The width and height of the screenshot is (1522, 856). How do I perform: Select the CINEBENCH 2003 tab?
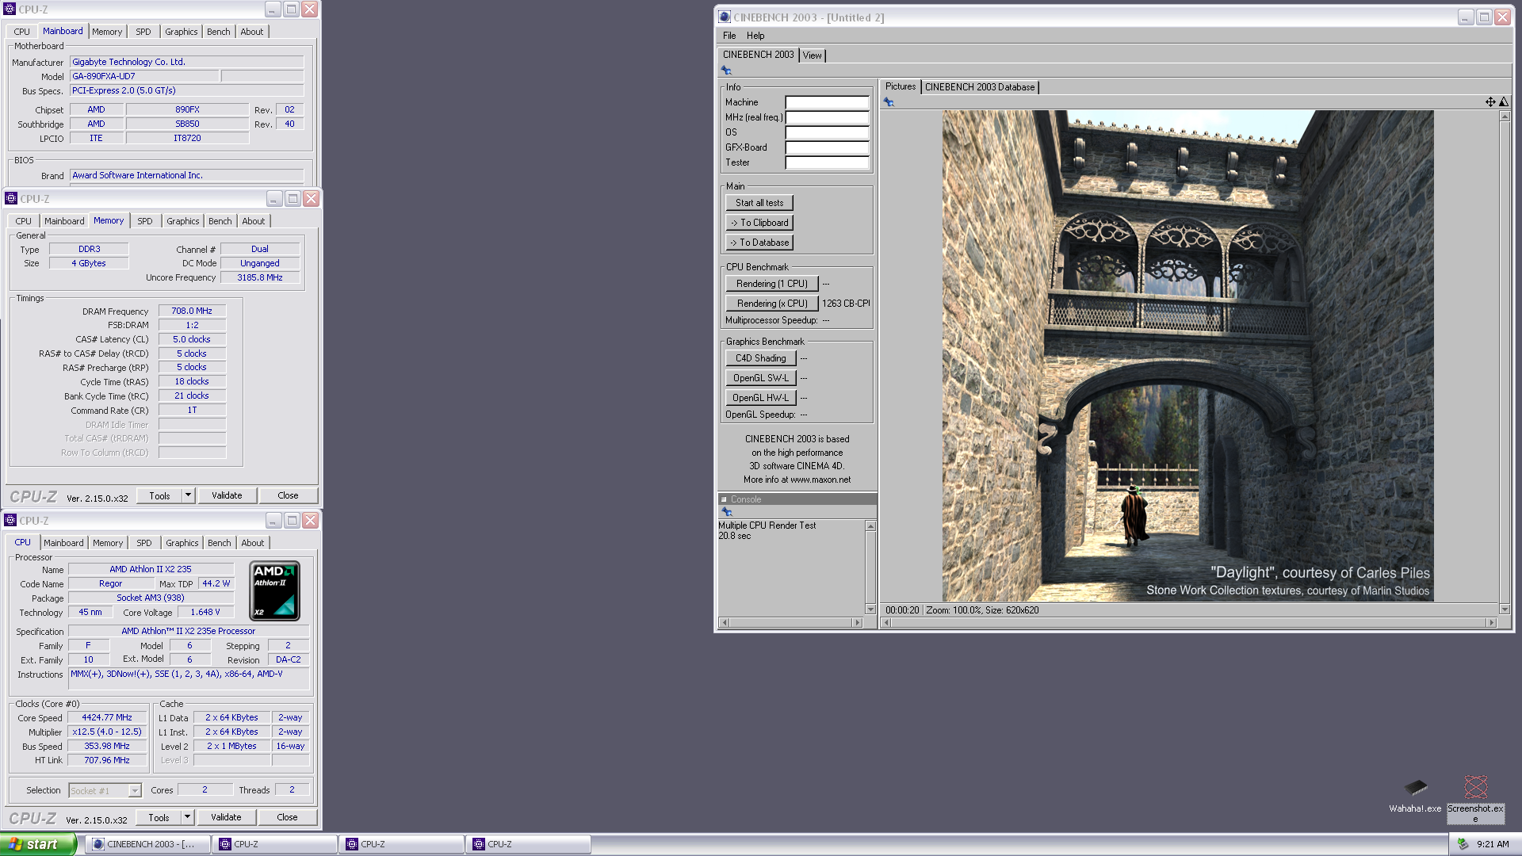[x=758, y=55]
